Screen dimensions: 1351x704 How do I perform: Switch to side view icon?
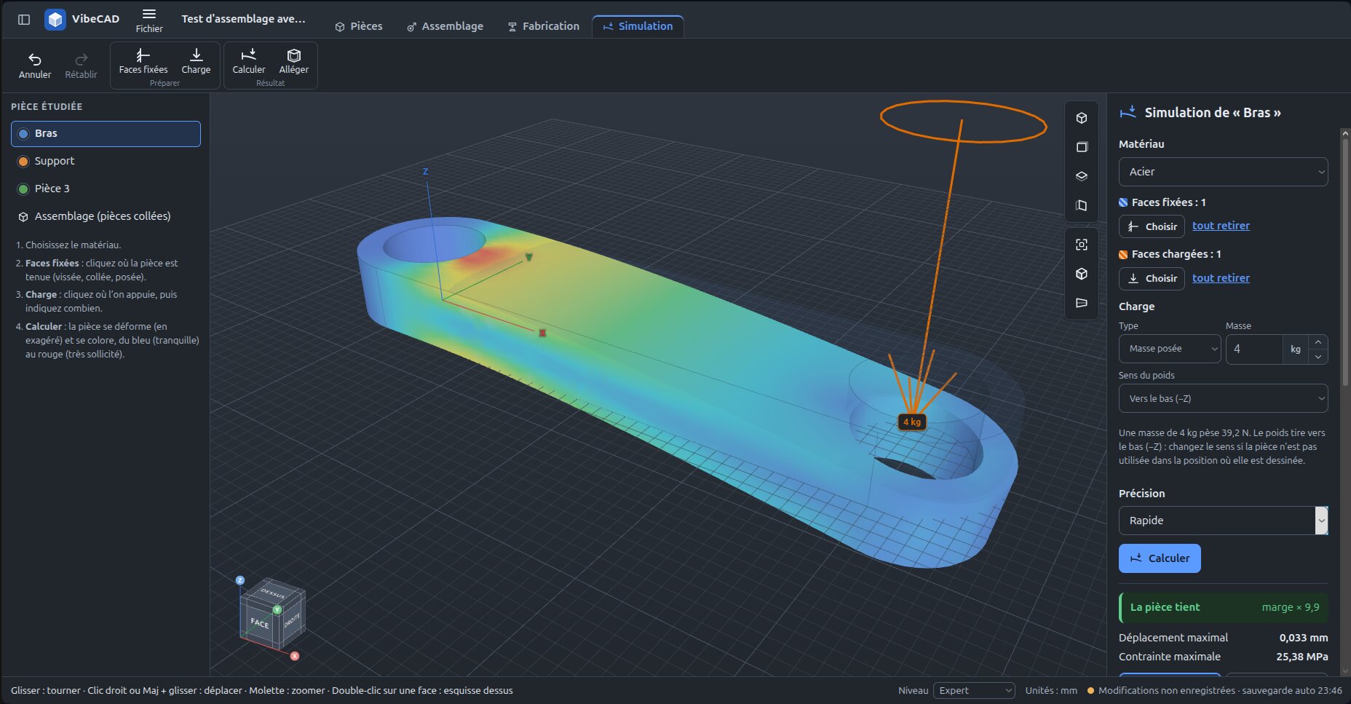[1082, 205]
